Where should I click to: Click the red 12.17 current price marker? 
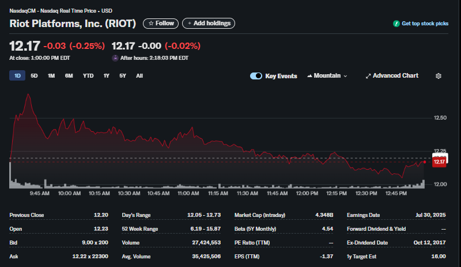pyautogui.click(x=439, y=162)
